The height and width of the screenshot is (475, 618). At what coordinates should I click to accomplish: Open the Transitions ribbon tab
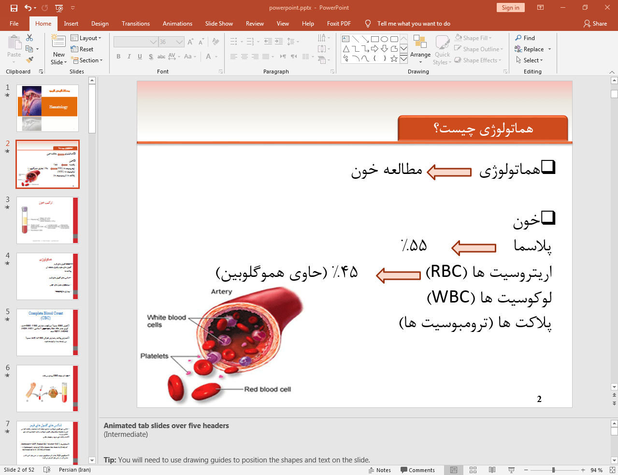coord(135,24)
